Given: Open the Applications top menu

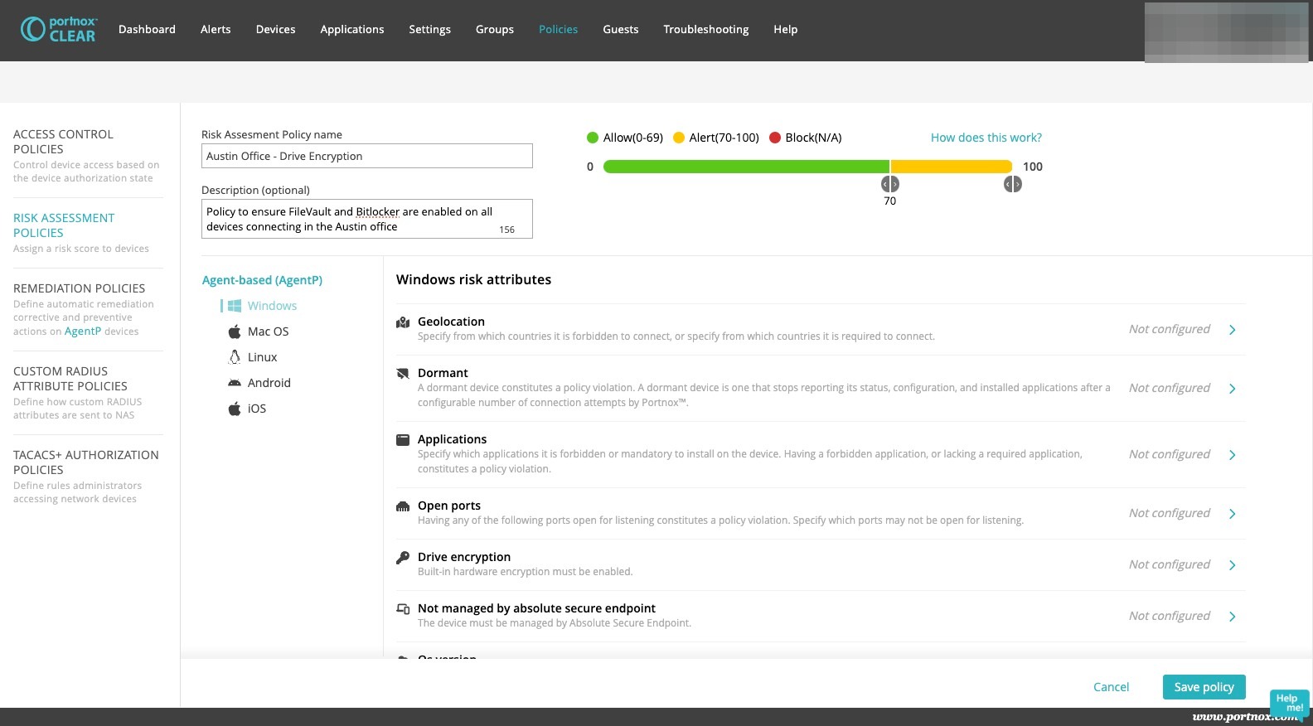Looking at the screenshot, I should (352, 29).
